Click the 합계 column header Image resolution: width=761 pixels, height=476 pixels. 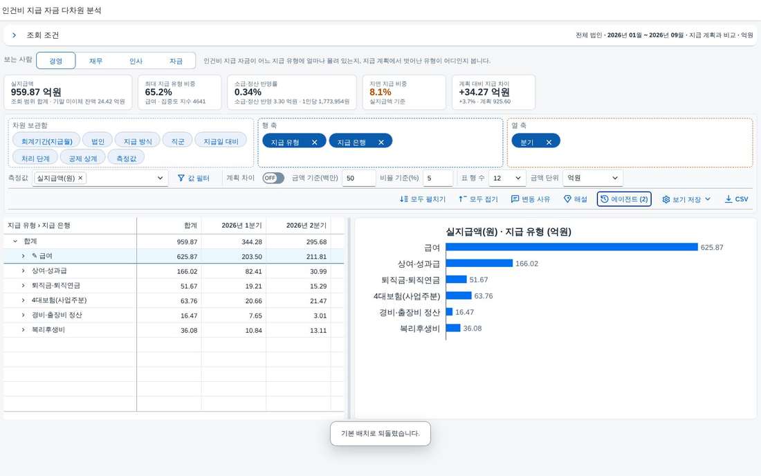pos(169,226)
